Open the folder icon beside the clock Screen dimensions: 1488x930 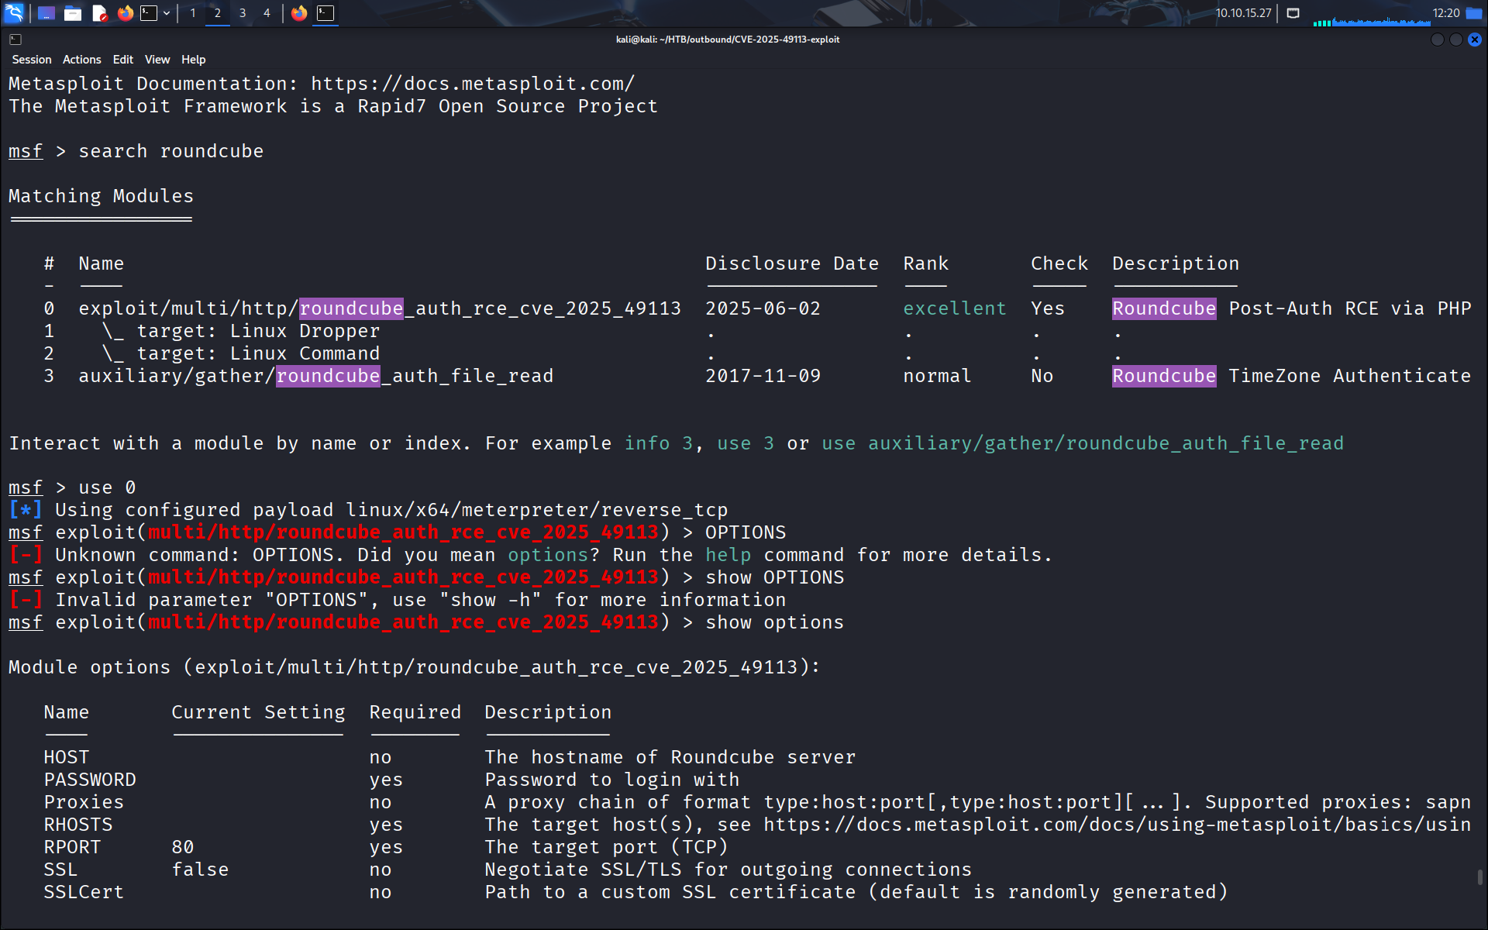pyautogui.click(x=1473, y=12)
